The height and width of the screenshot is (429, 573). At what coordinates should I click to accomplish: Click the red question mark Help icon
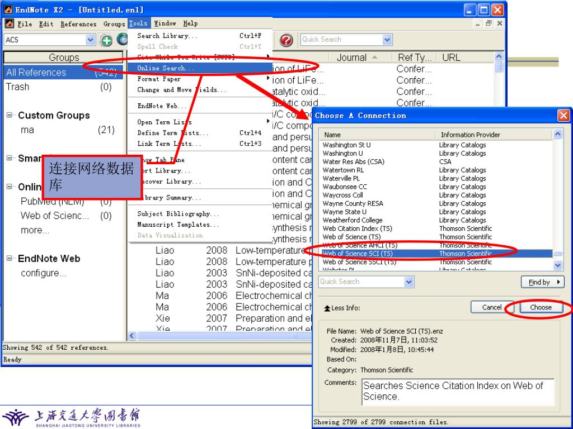point(286,40)
